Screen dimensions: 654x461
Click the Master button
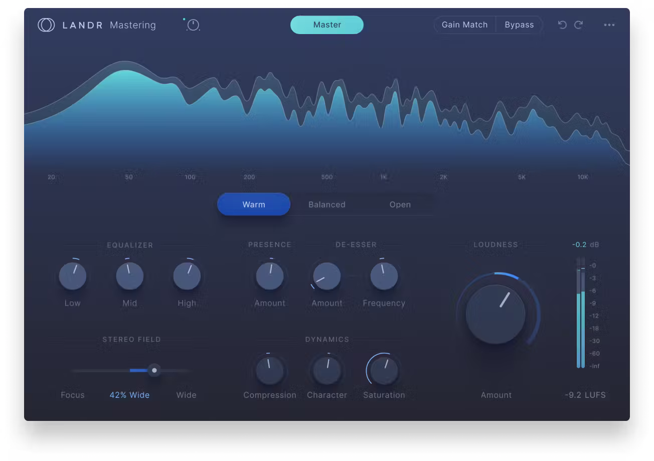point(327,25)
